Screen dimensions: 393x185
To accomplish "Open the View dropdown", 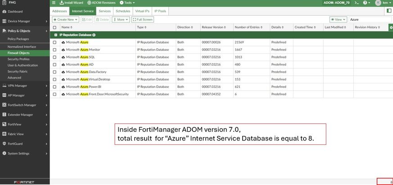I will [338, 20].
